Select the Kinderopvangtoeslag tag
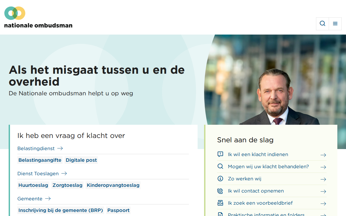This screenshot has width=346, height=216. click(x=113, y=185)
